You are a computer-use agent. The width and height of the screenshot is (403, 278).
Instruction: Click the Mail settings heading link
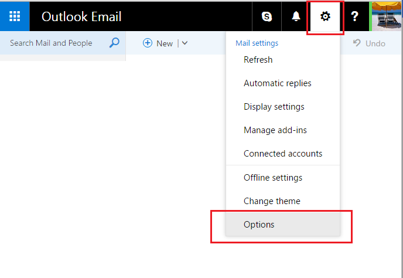pos(257,43)
